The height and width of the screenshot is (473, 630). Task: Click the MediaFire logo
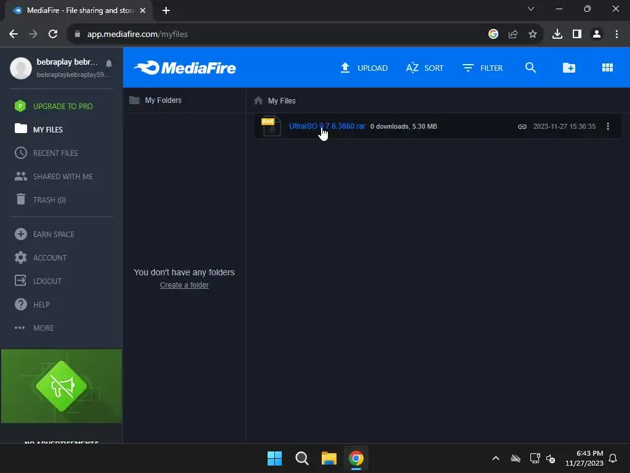coord(185,68)
